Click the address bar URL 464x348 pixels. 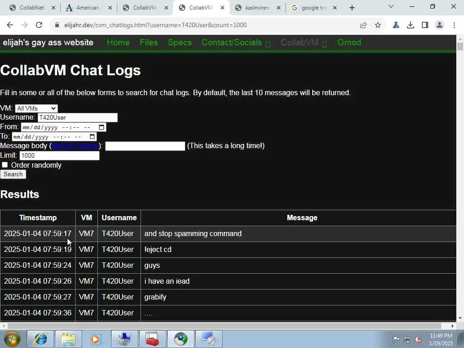(155, 25)
